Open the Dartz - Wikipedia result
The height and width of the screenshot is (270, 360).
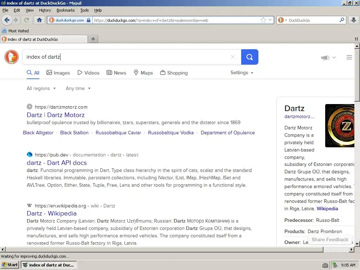52,213
